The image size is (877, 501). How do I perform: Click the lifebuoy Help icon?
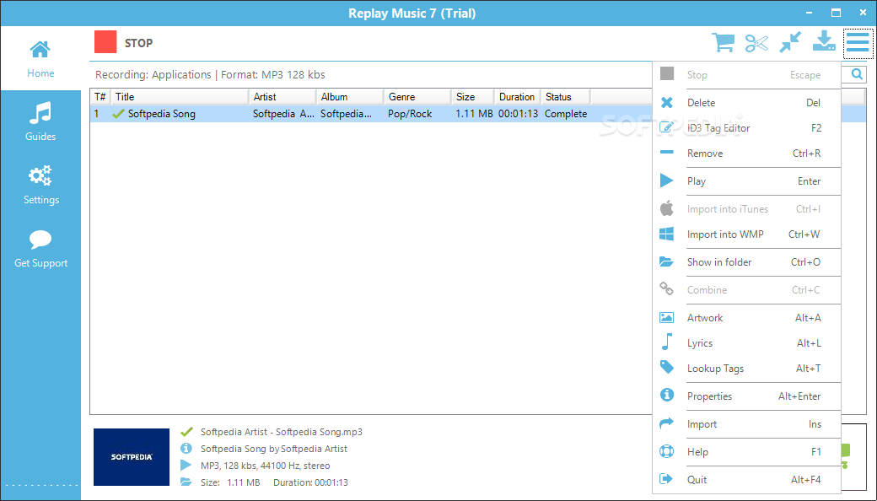click(x=667, y=450)
